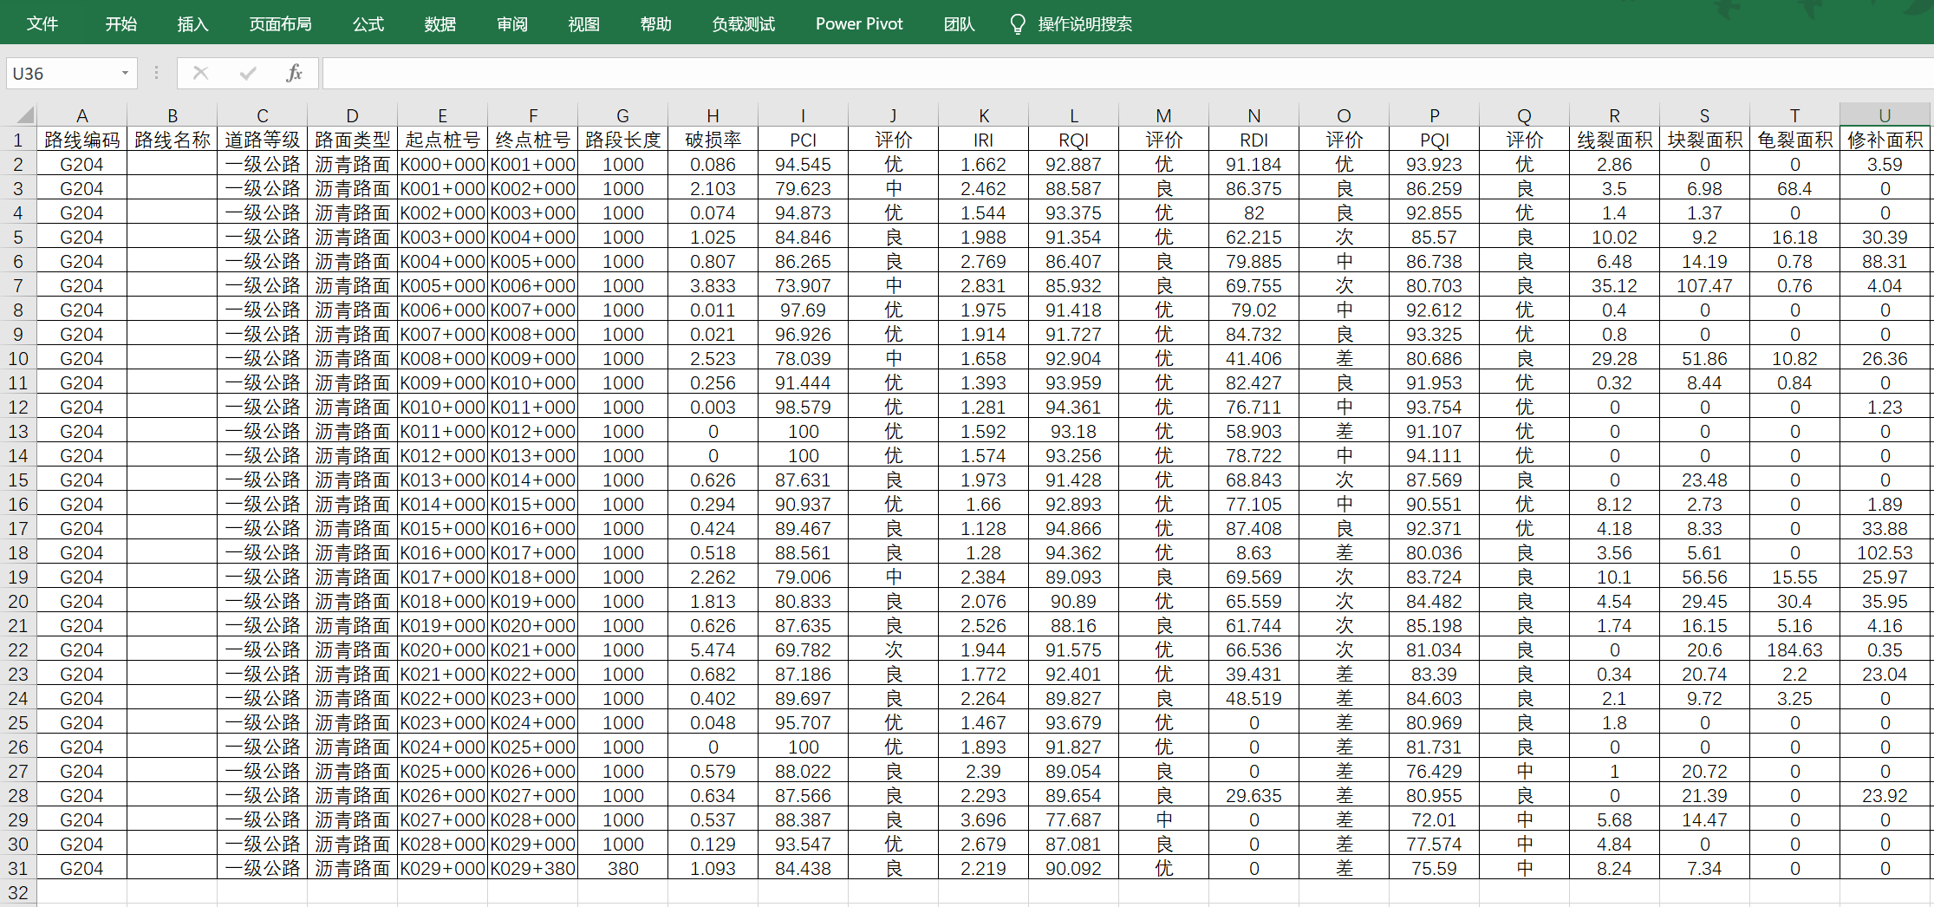This screenshot has height=907, width=1934.
Task: Click the Insert Function fx icon
Action: (294, 73)
